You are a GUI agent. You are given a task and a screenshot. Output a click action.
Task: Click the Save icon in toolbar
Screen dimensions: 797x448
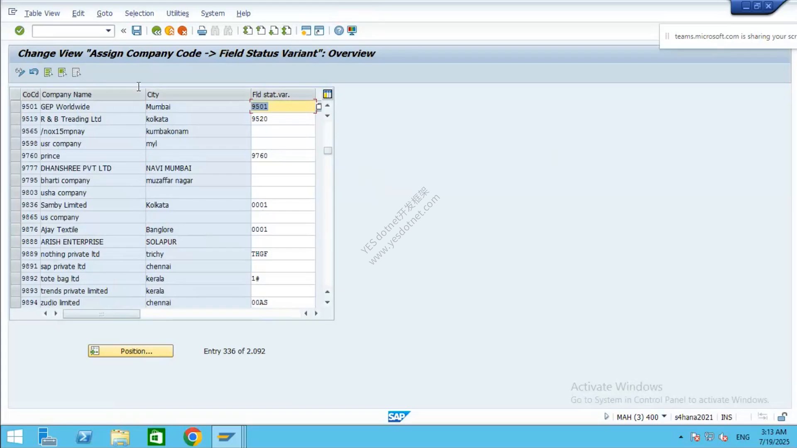pyautogui.click(x=137, y=31)
